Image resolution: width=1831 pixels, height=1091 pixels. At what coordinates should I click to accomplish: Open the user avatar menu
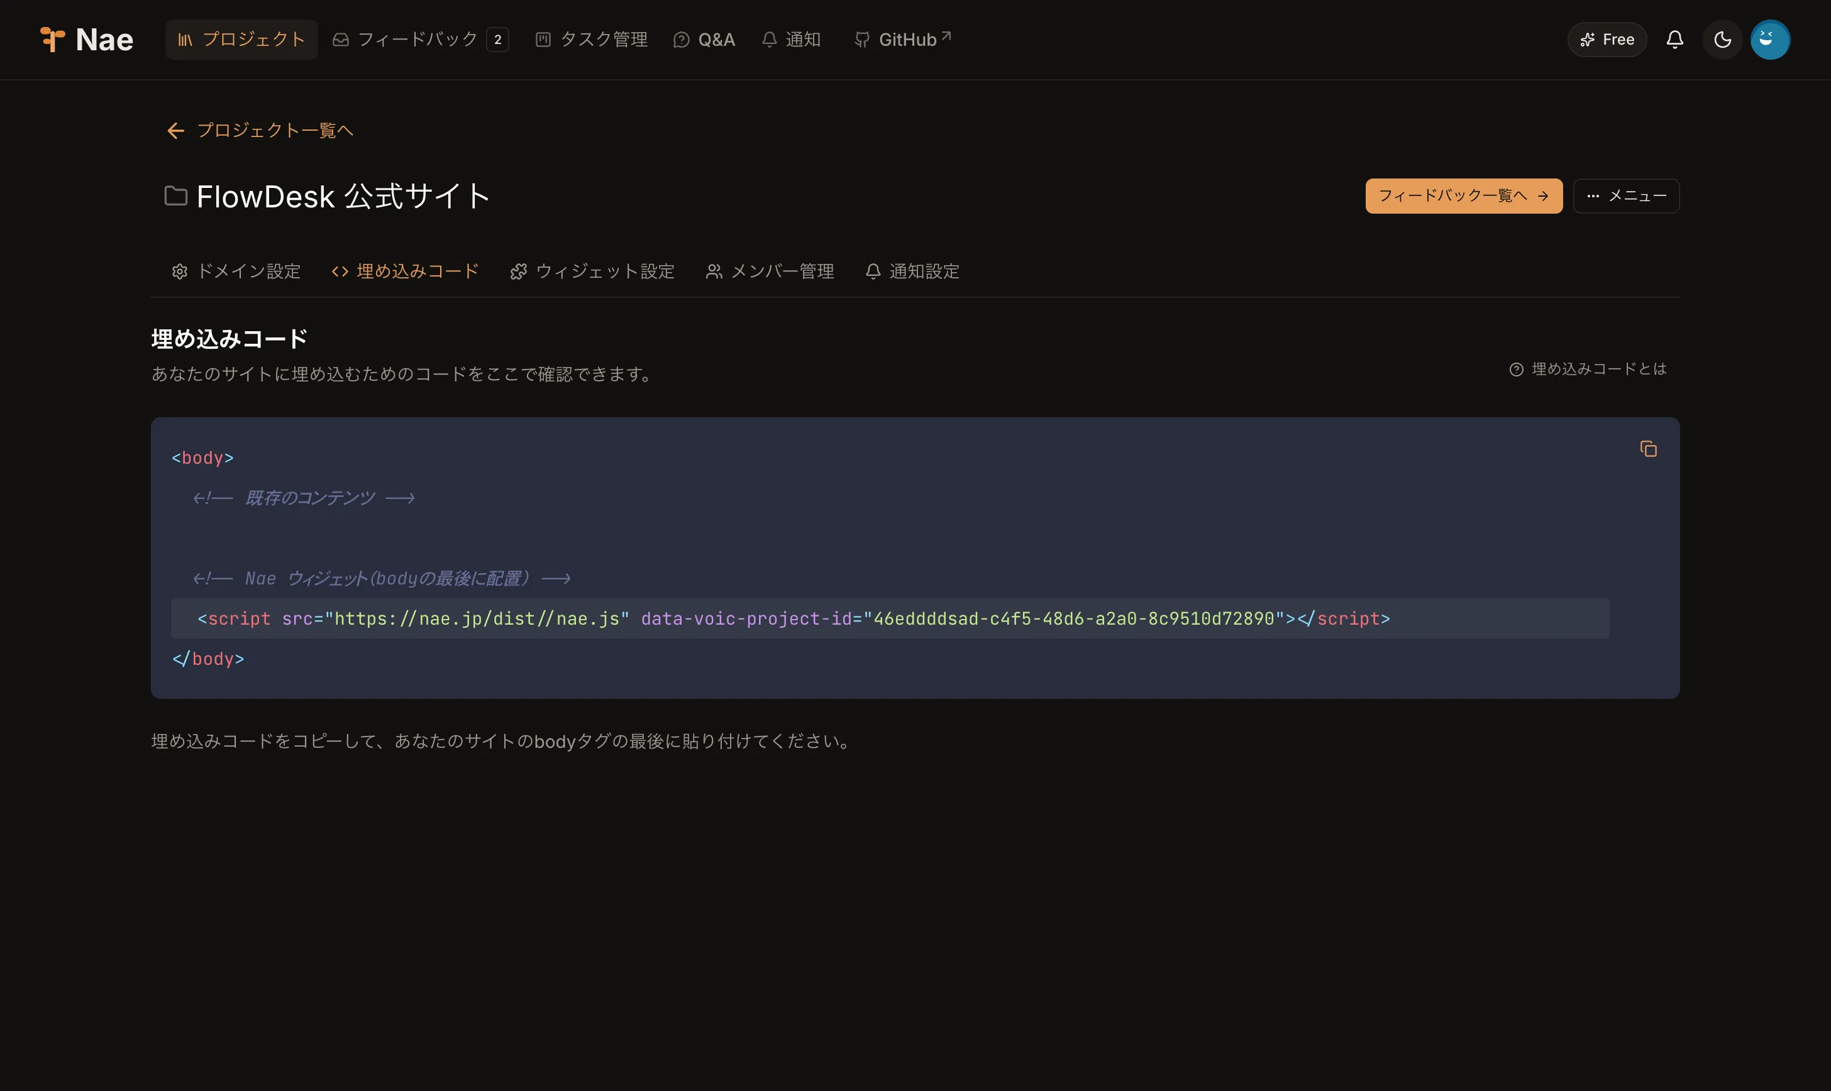click(1770, 40)
